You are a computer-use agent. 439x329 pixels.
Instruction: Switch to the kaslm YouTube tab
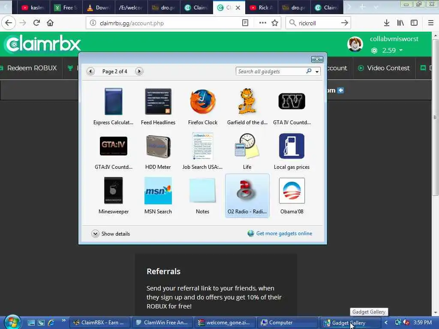(x=33, y=8)
